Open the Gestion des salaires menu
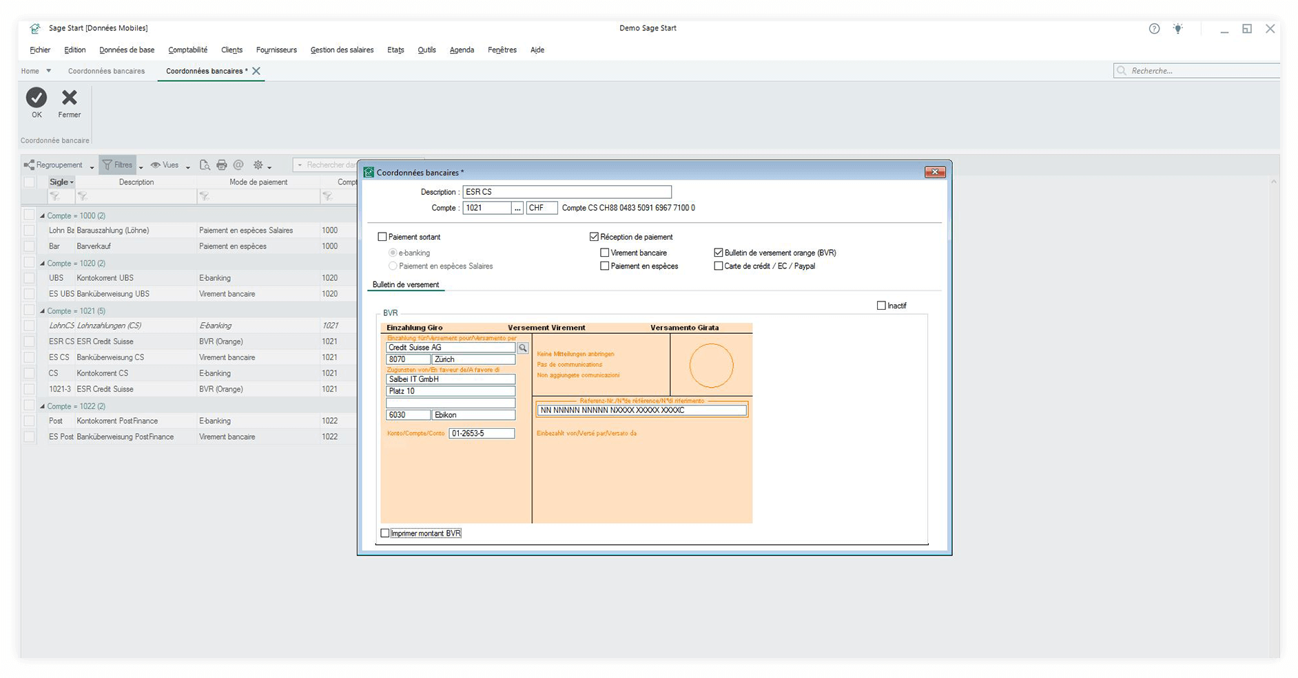The width and height of the screenshot is (1298, 678). pyautogui.click(x=342, y=50)
